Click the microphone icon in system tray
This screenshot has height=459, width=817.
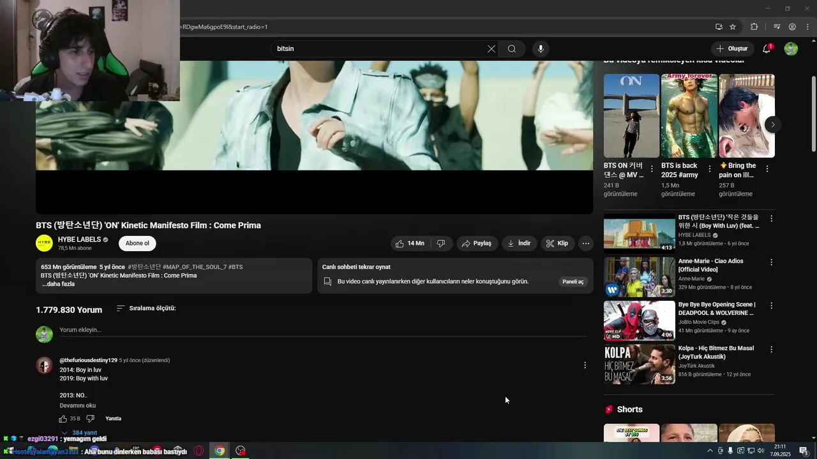tap(730, 451)
